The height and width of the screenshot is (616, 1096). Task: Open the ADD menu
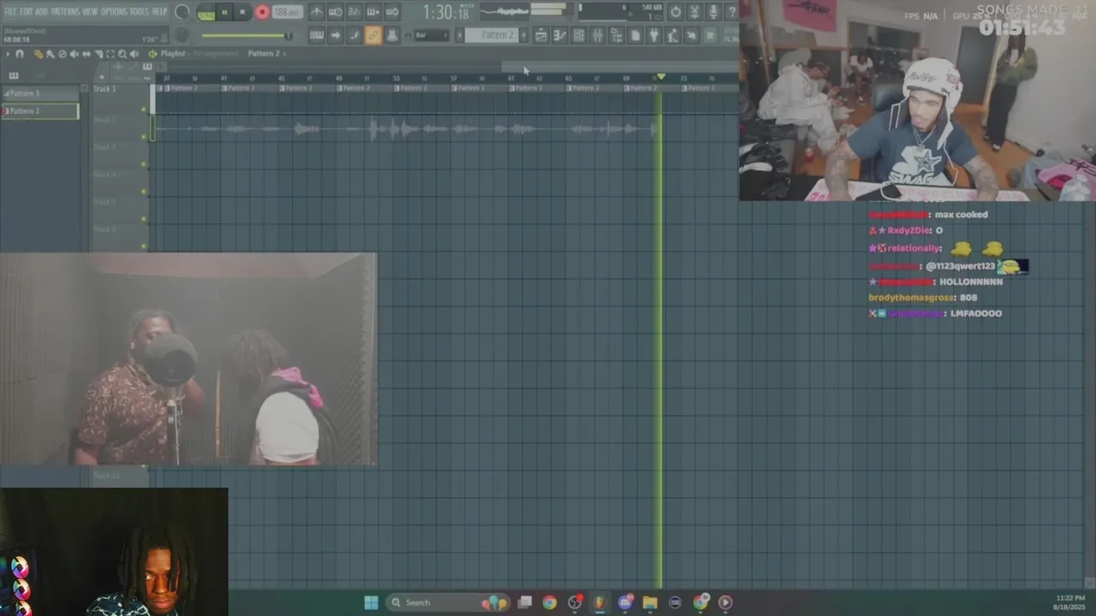click(42, 12)
